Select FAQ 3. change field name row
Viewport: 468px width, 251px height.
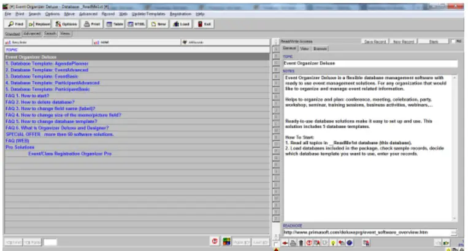(x=137, y=109)
